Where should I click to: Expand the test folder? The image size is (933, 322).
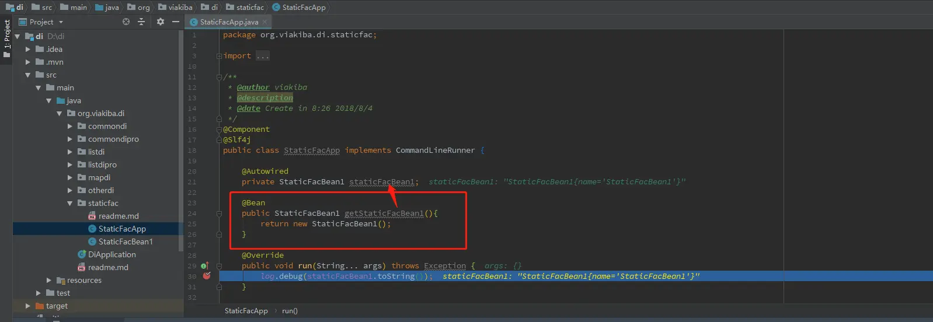coord(38,293)
